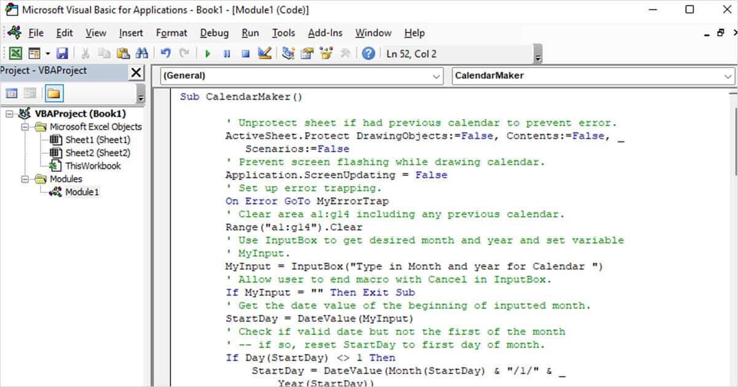Open the Tools menu
Viewport: 738px width, 387px height.
(x=284, y=33)
